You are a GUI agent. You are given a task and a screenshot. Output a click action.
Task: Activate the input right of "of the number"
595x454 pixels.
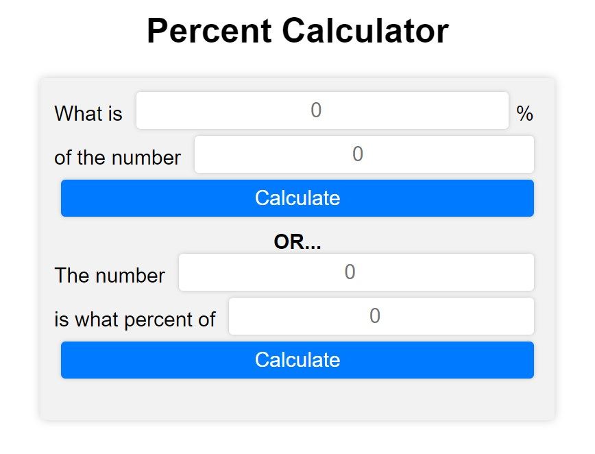coord(364,154)
